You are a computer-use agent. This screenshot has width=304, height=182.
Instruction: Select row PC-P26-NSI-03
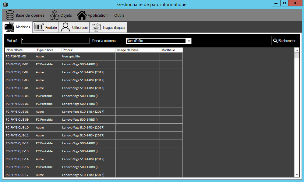coord(94,56)
